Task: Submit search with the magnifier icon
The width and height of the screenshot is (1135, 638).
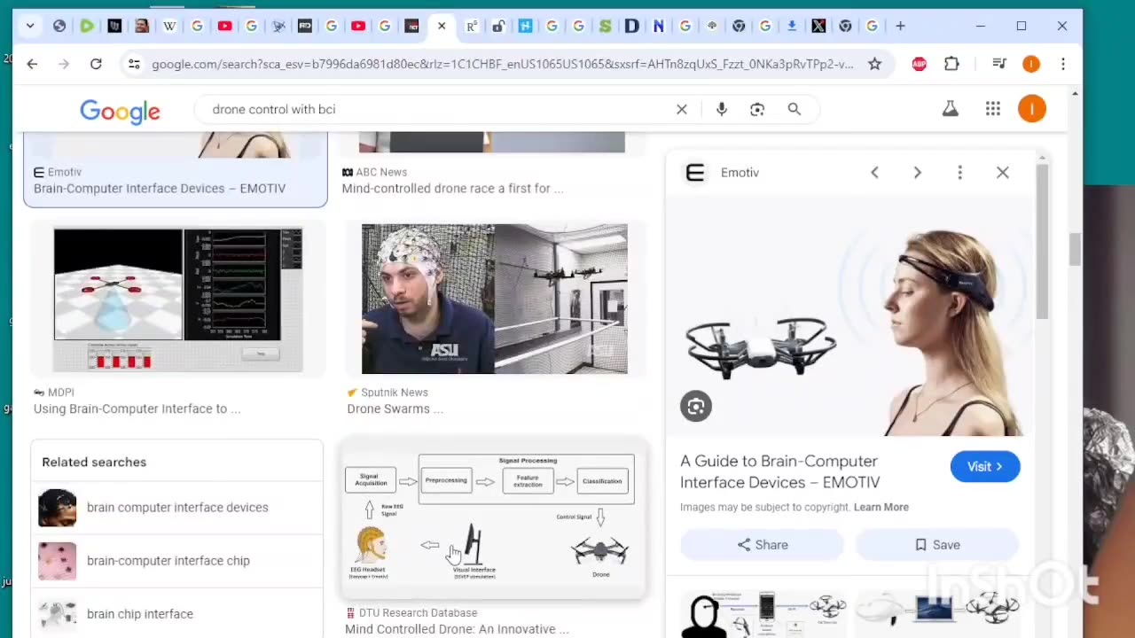Action: coord(794,109)
